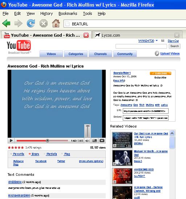The height and width of the screenshot is (199, 186).
Task: Open the File menu
Action: 5,13
